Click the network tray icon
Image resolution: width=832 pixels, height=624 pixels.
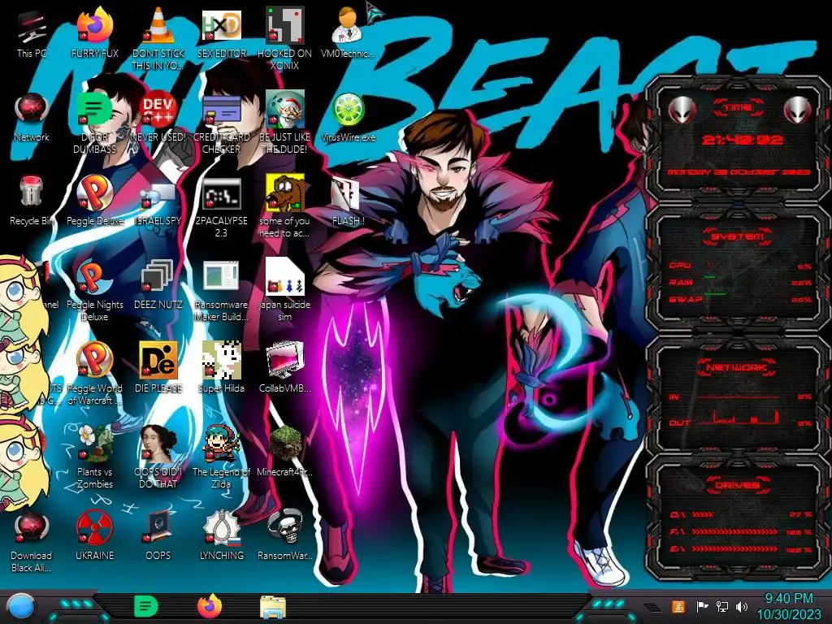pyautogui.click(x=722, y=606)
